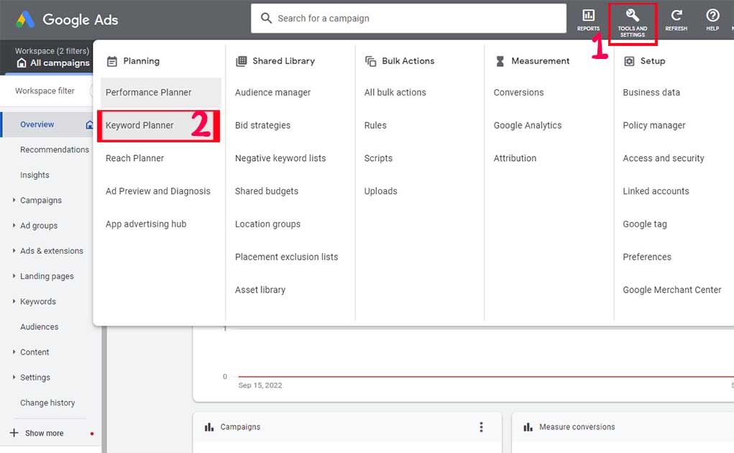Open Insights in the sidebar
Image resolution: width=734 pixels, height=453 pixels.
[35, 175]
